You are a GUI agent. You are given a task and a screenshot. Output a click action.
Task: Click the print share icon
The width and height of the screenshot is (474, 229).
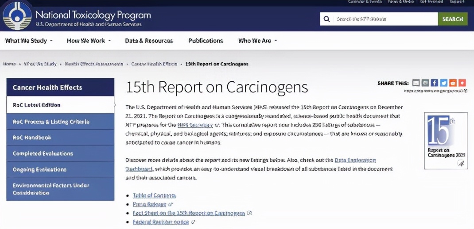coord(425,83)
